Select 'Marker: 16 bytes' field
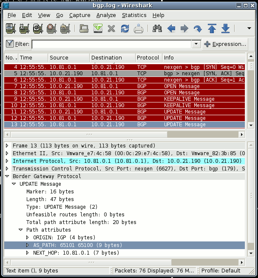 coord(50,191)
